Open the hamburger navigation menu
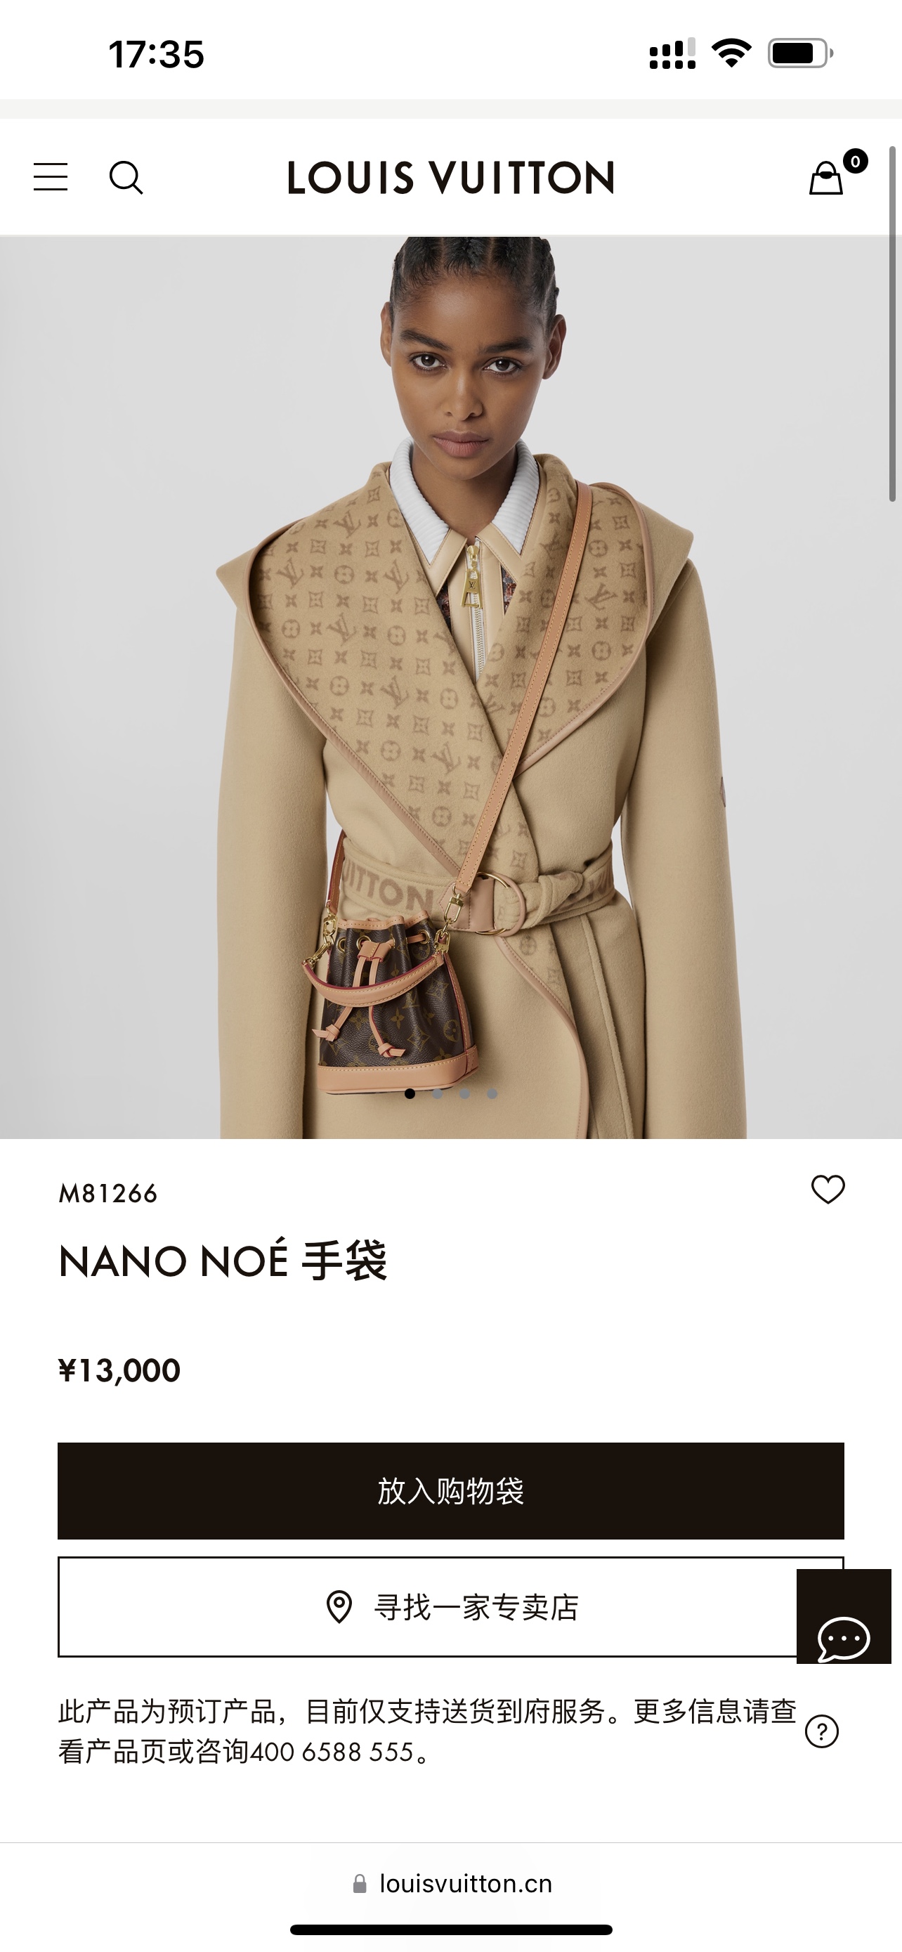902x1952 pixels. [x=51, y=177]
